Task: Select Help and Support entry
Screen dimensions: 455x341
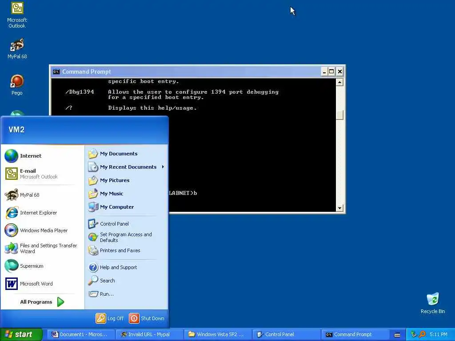Action: tap(127, 267)
